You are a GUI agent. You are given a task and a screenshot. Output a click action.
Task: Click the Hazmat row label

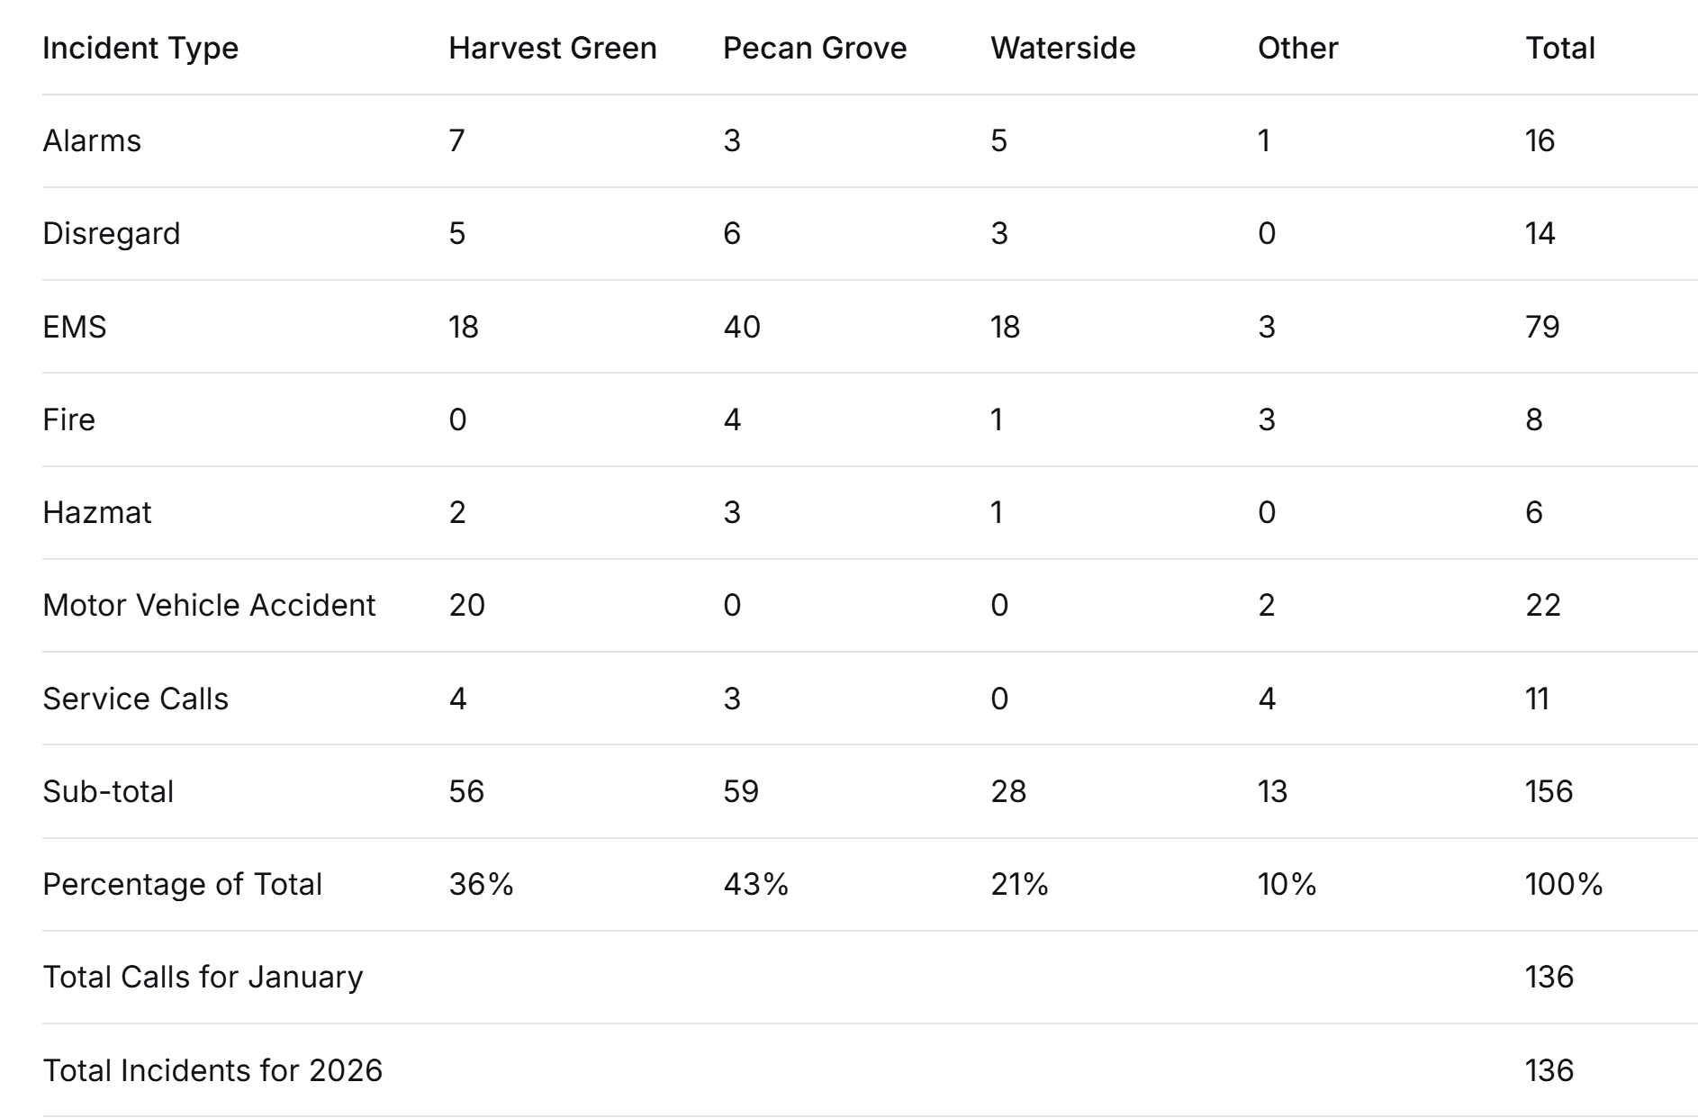tap(97, 512)
